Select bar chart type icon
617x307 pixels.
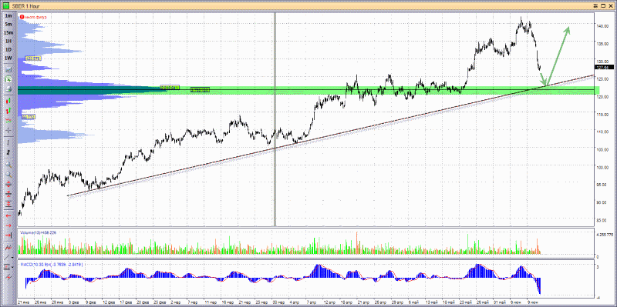tap(8, 111)
